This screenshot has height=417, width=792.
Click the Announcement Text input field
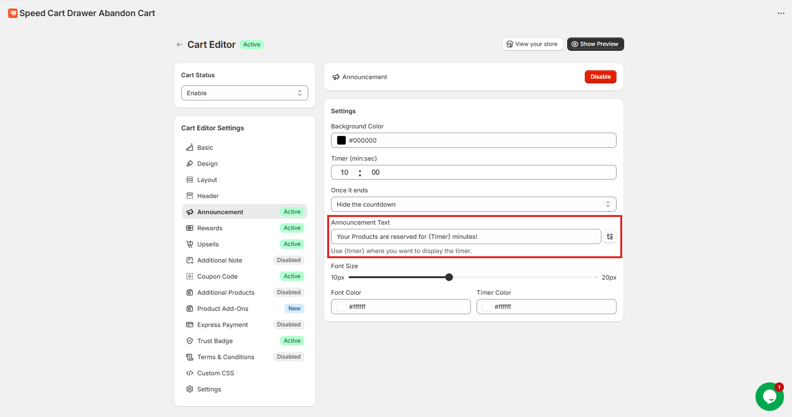pyautogui.click(x=466, y=236)
